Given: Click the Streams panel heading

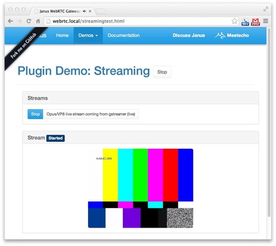Looking at the screenshot, I should click(x=38, y=98).
